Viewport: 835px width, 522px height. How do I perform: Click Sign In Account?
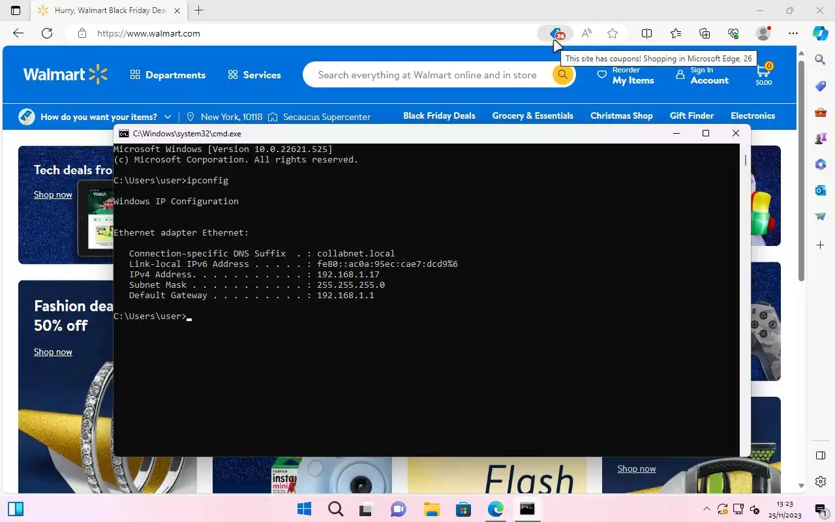pyautogui.click(x=702, y=75)
